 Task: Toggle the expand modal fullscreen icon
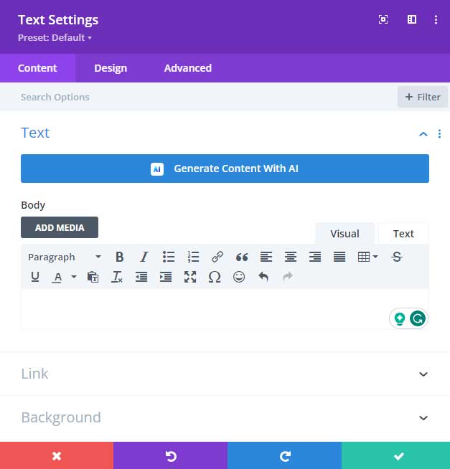(x=383, y=19)
